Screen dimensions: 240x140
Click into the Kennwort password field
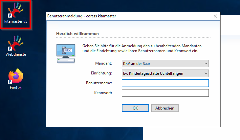pos(165,93)
